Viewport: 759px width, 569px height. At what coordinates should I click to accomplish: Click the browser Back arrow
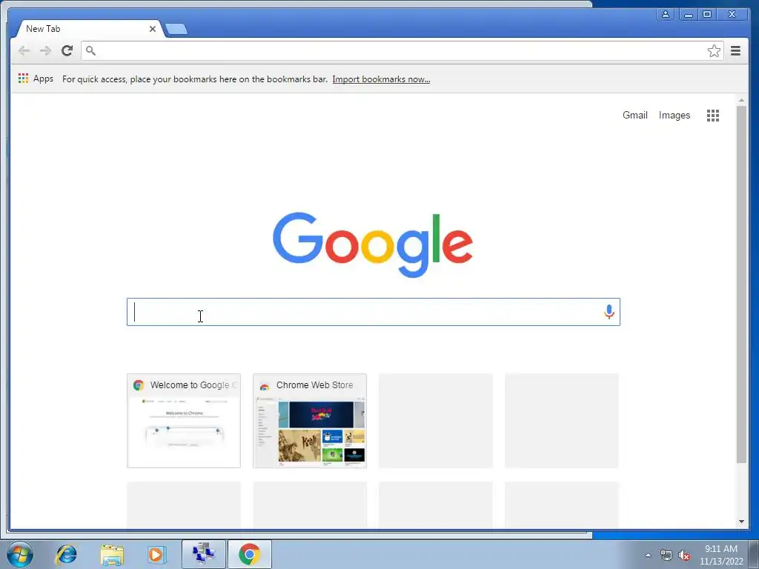[24, 50]
